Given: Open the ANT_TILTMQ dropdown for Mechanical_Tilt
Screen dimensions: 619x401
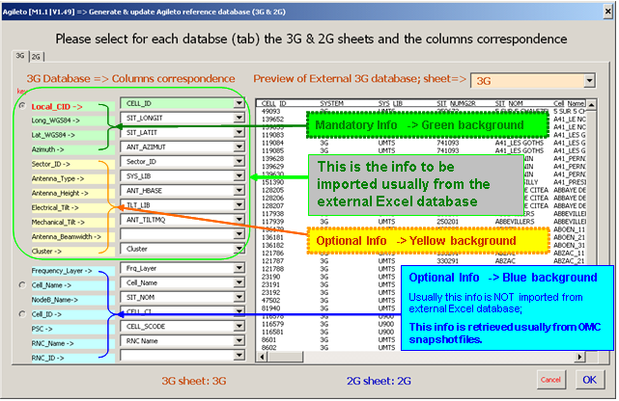Looking at the screenshot, I should tap(239, 220).
